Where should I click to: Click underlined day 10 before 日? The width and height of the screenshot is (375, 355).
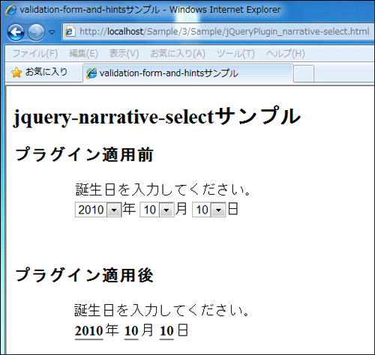pos(166,331)
